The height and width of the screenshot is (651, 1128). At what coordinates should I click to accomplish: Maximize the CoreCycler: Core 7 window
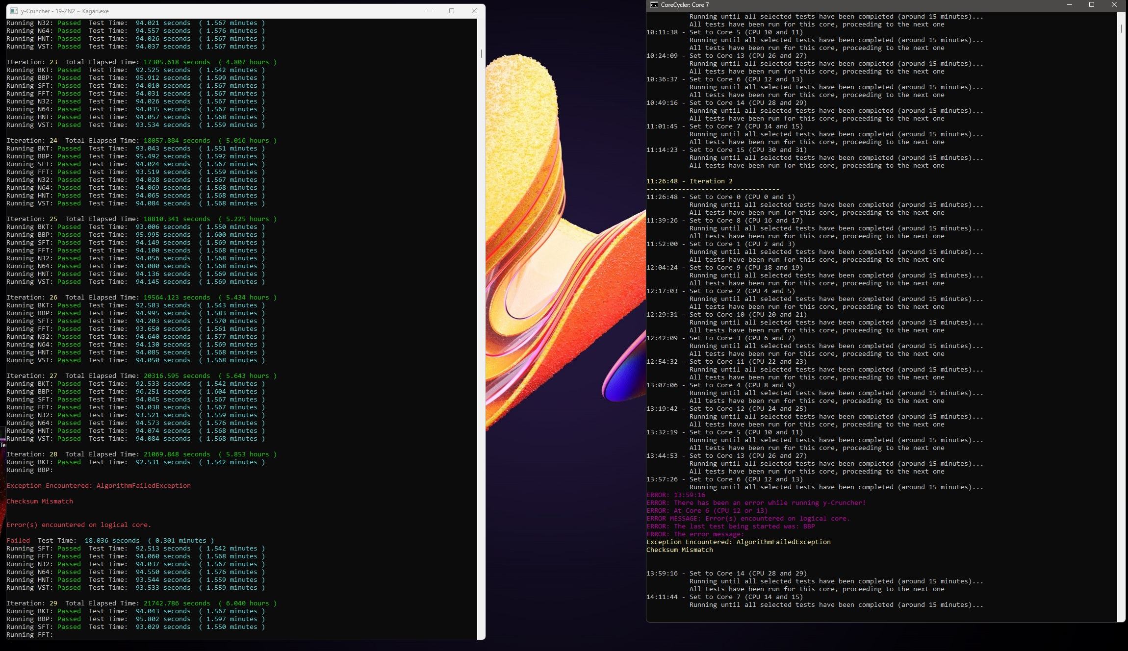[x=1092, y=5]
